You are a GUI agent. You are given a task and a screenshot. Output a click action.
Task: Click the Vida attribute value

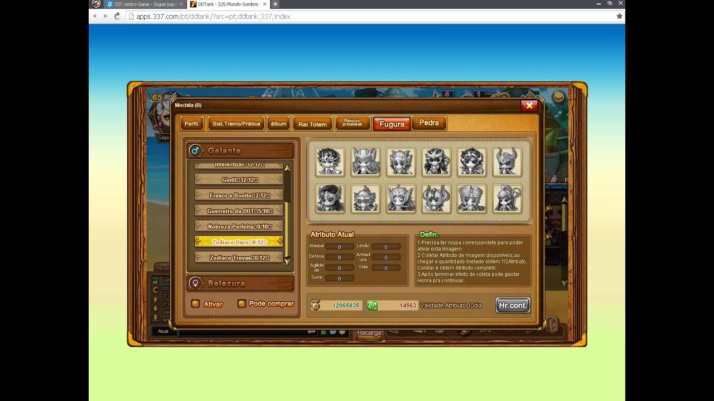tap(386, 268)
